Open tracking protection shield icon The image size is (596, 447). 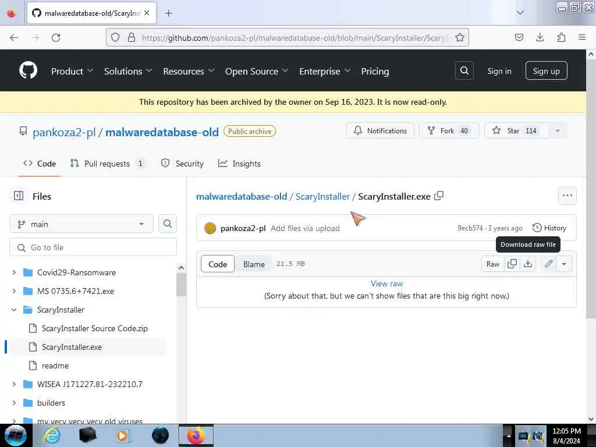(x=115, y=37)
